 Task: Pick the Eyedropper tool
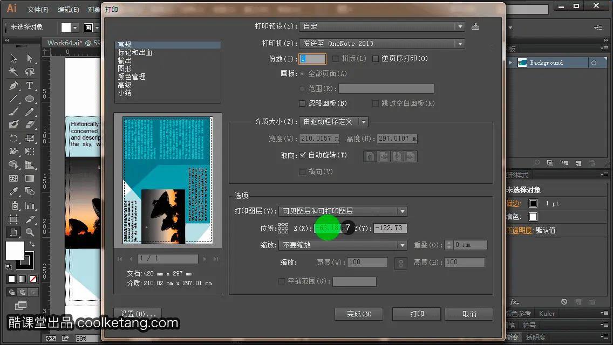(x=13, y=191)
